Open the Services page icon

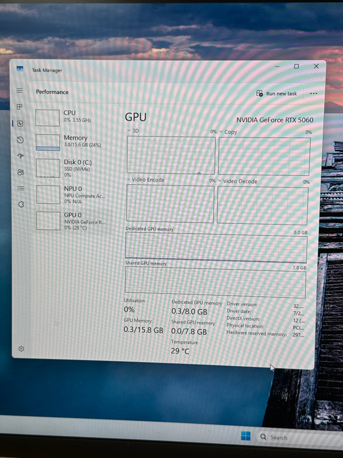(21, 204)
